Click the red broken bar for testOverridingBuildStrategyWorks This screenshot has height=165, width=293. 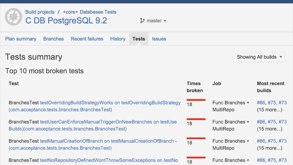point(196,100)
